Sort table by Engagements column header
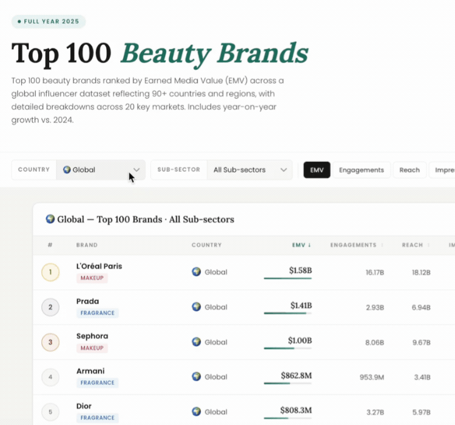Viewport: 455px width, 425px height. [357, 245]
